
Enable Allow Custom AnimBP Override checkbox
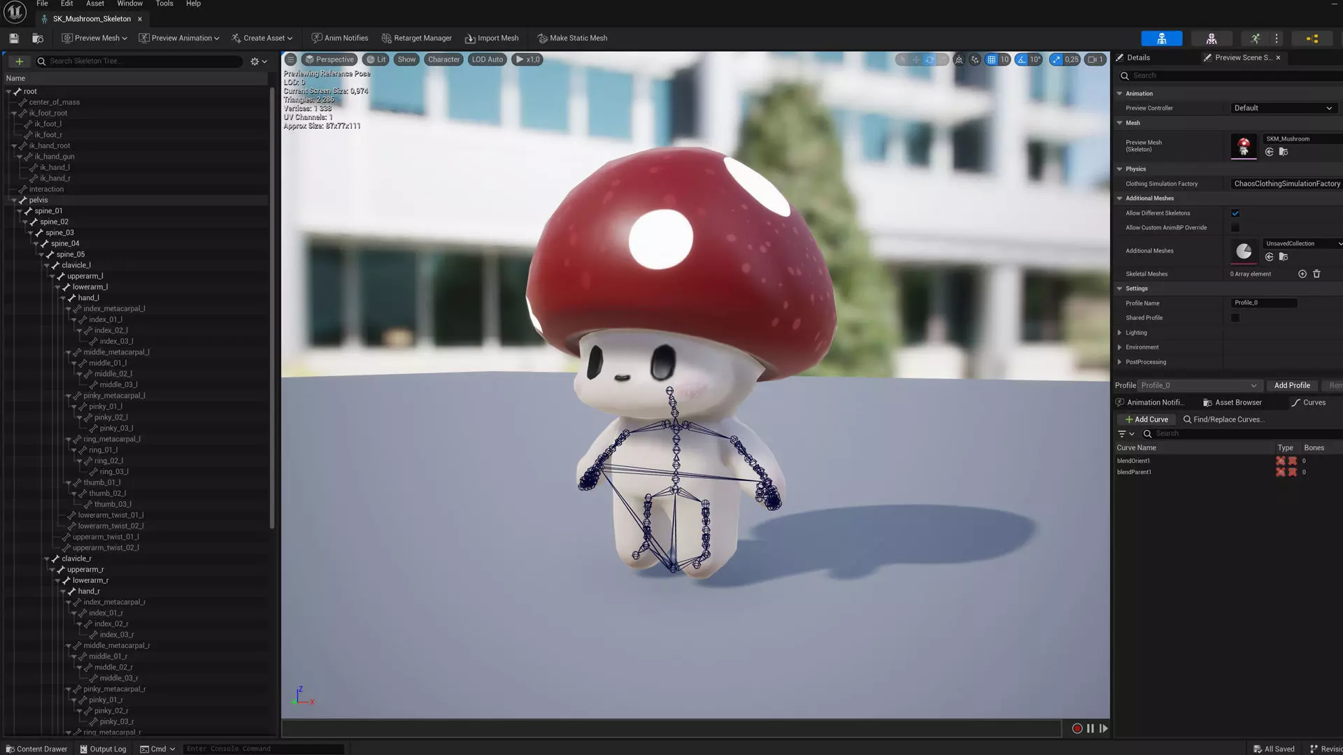coord(1235,228)
